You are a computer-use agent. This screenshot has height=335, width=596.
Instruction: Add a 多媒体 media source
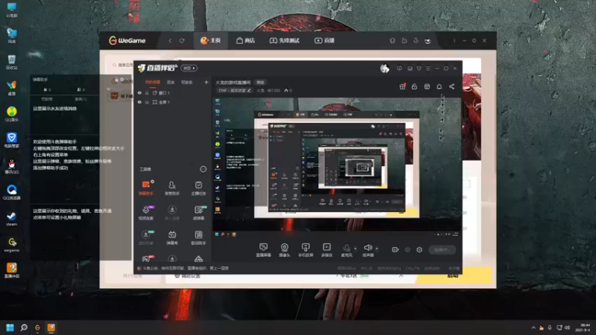pos(326,250)
